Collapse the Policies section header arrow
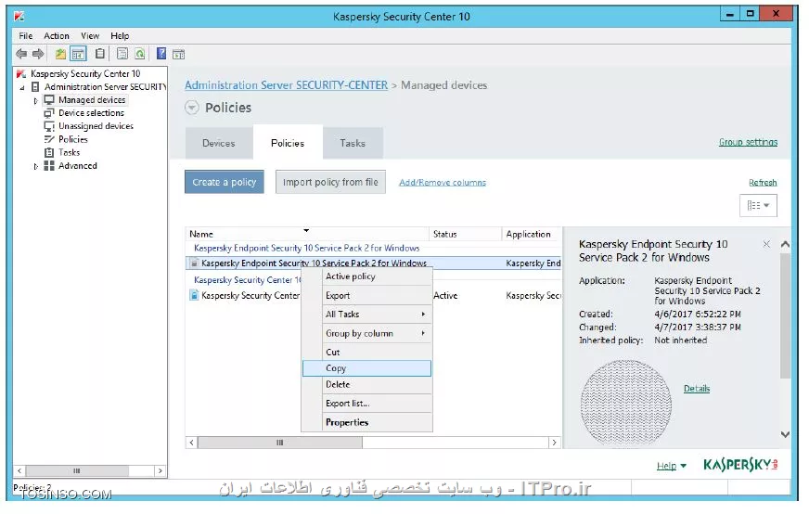The image size is (809, 514). pyautogui.click(x=192, y=108)
